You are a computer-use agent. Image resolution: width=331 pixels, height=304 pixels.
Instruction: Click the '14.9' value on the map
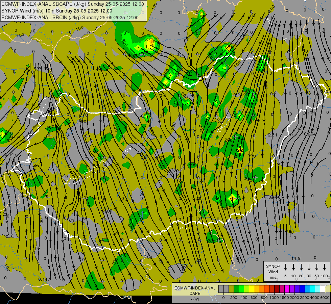pos(296,258)
